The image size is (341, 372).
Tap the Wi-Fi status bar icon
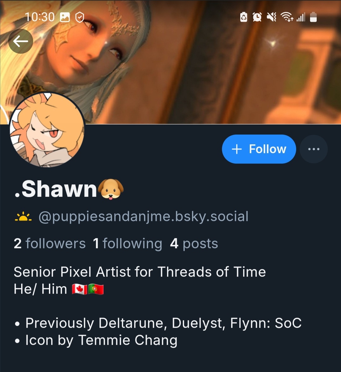[x=287, y=17]
